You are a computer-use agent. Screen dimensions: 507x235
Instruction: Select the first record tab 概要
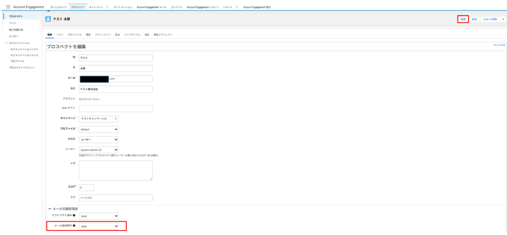pyautogui.click(x=50, y=34)
